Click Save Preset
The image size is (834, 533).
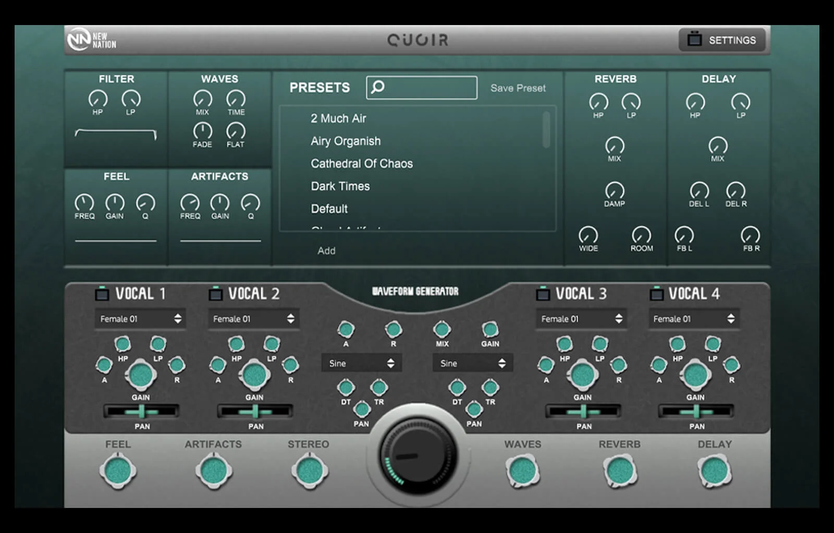518,88
